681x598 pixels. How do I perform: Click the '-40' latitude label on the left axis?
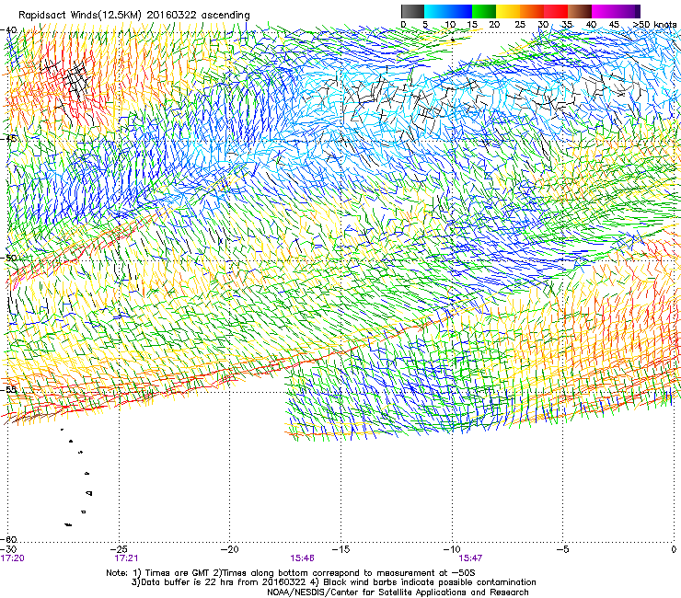point(8,30)
